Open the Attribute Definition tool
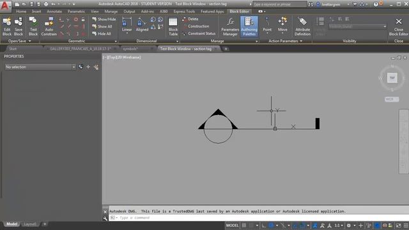Image resolution: width=409 pixels, height=230 pixels. (x=302, y=27)
